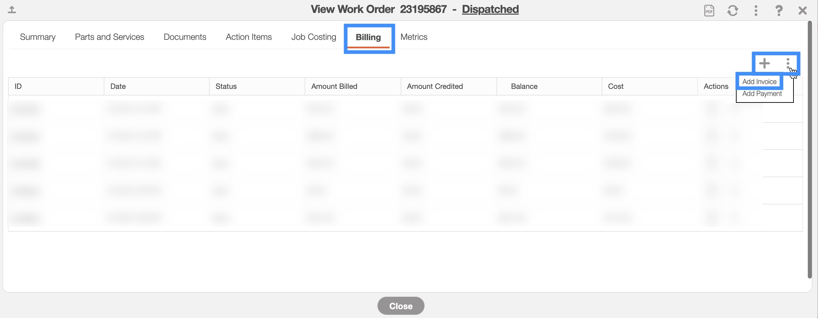Refresh the work order view

tap(733, 11)
